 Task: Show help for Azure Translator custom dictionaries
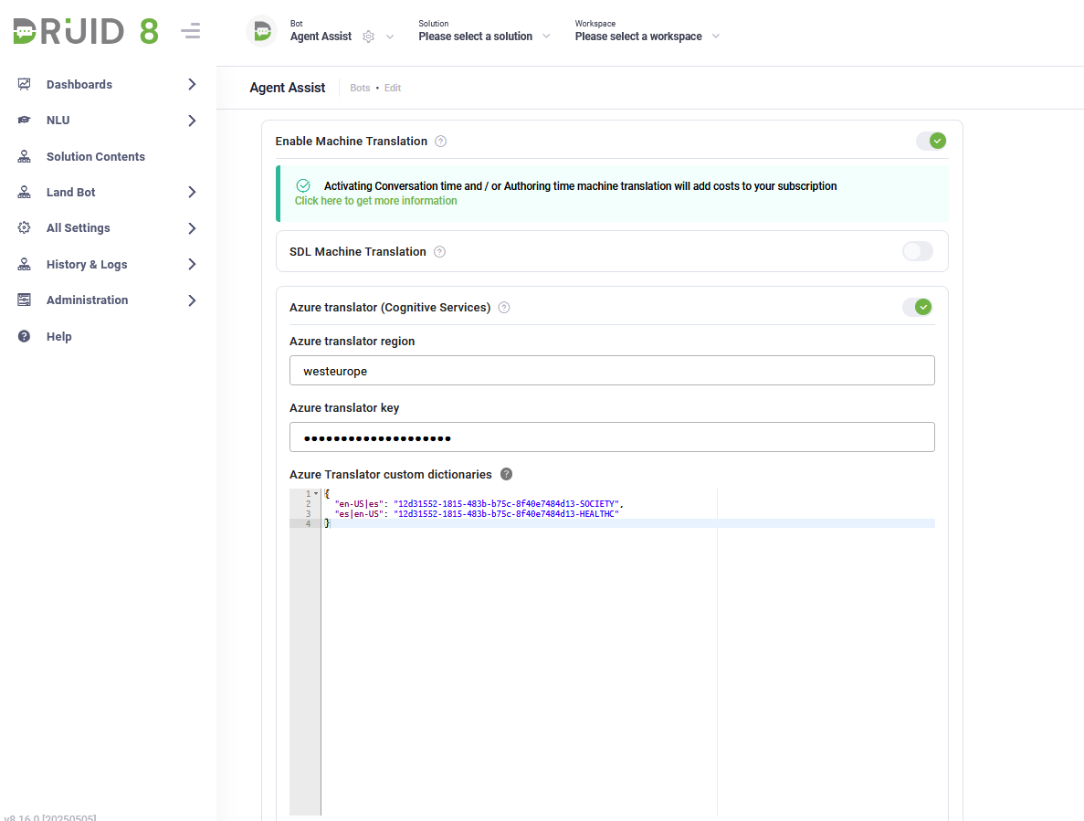click(506, 474)
